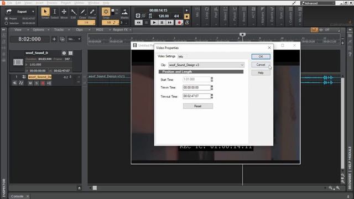354x199 pixels.
Task: Pick the Edit tool
Action: coord(74,12)
